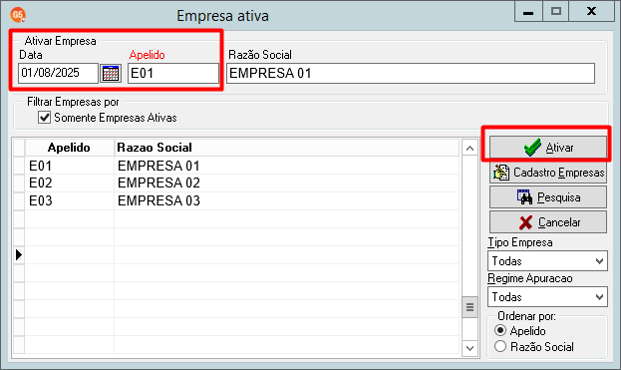
Task: Click the G5 application logo icon
Action: (18, 15)
